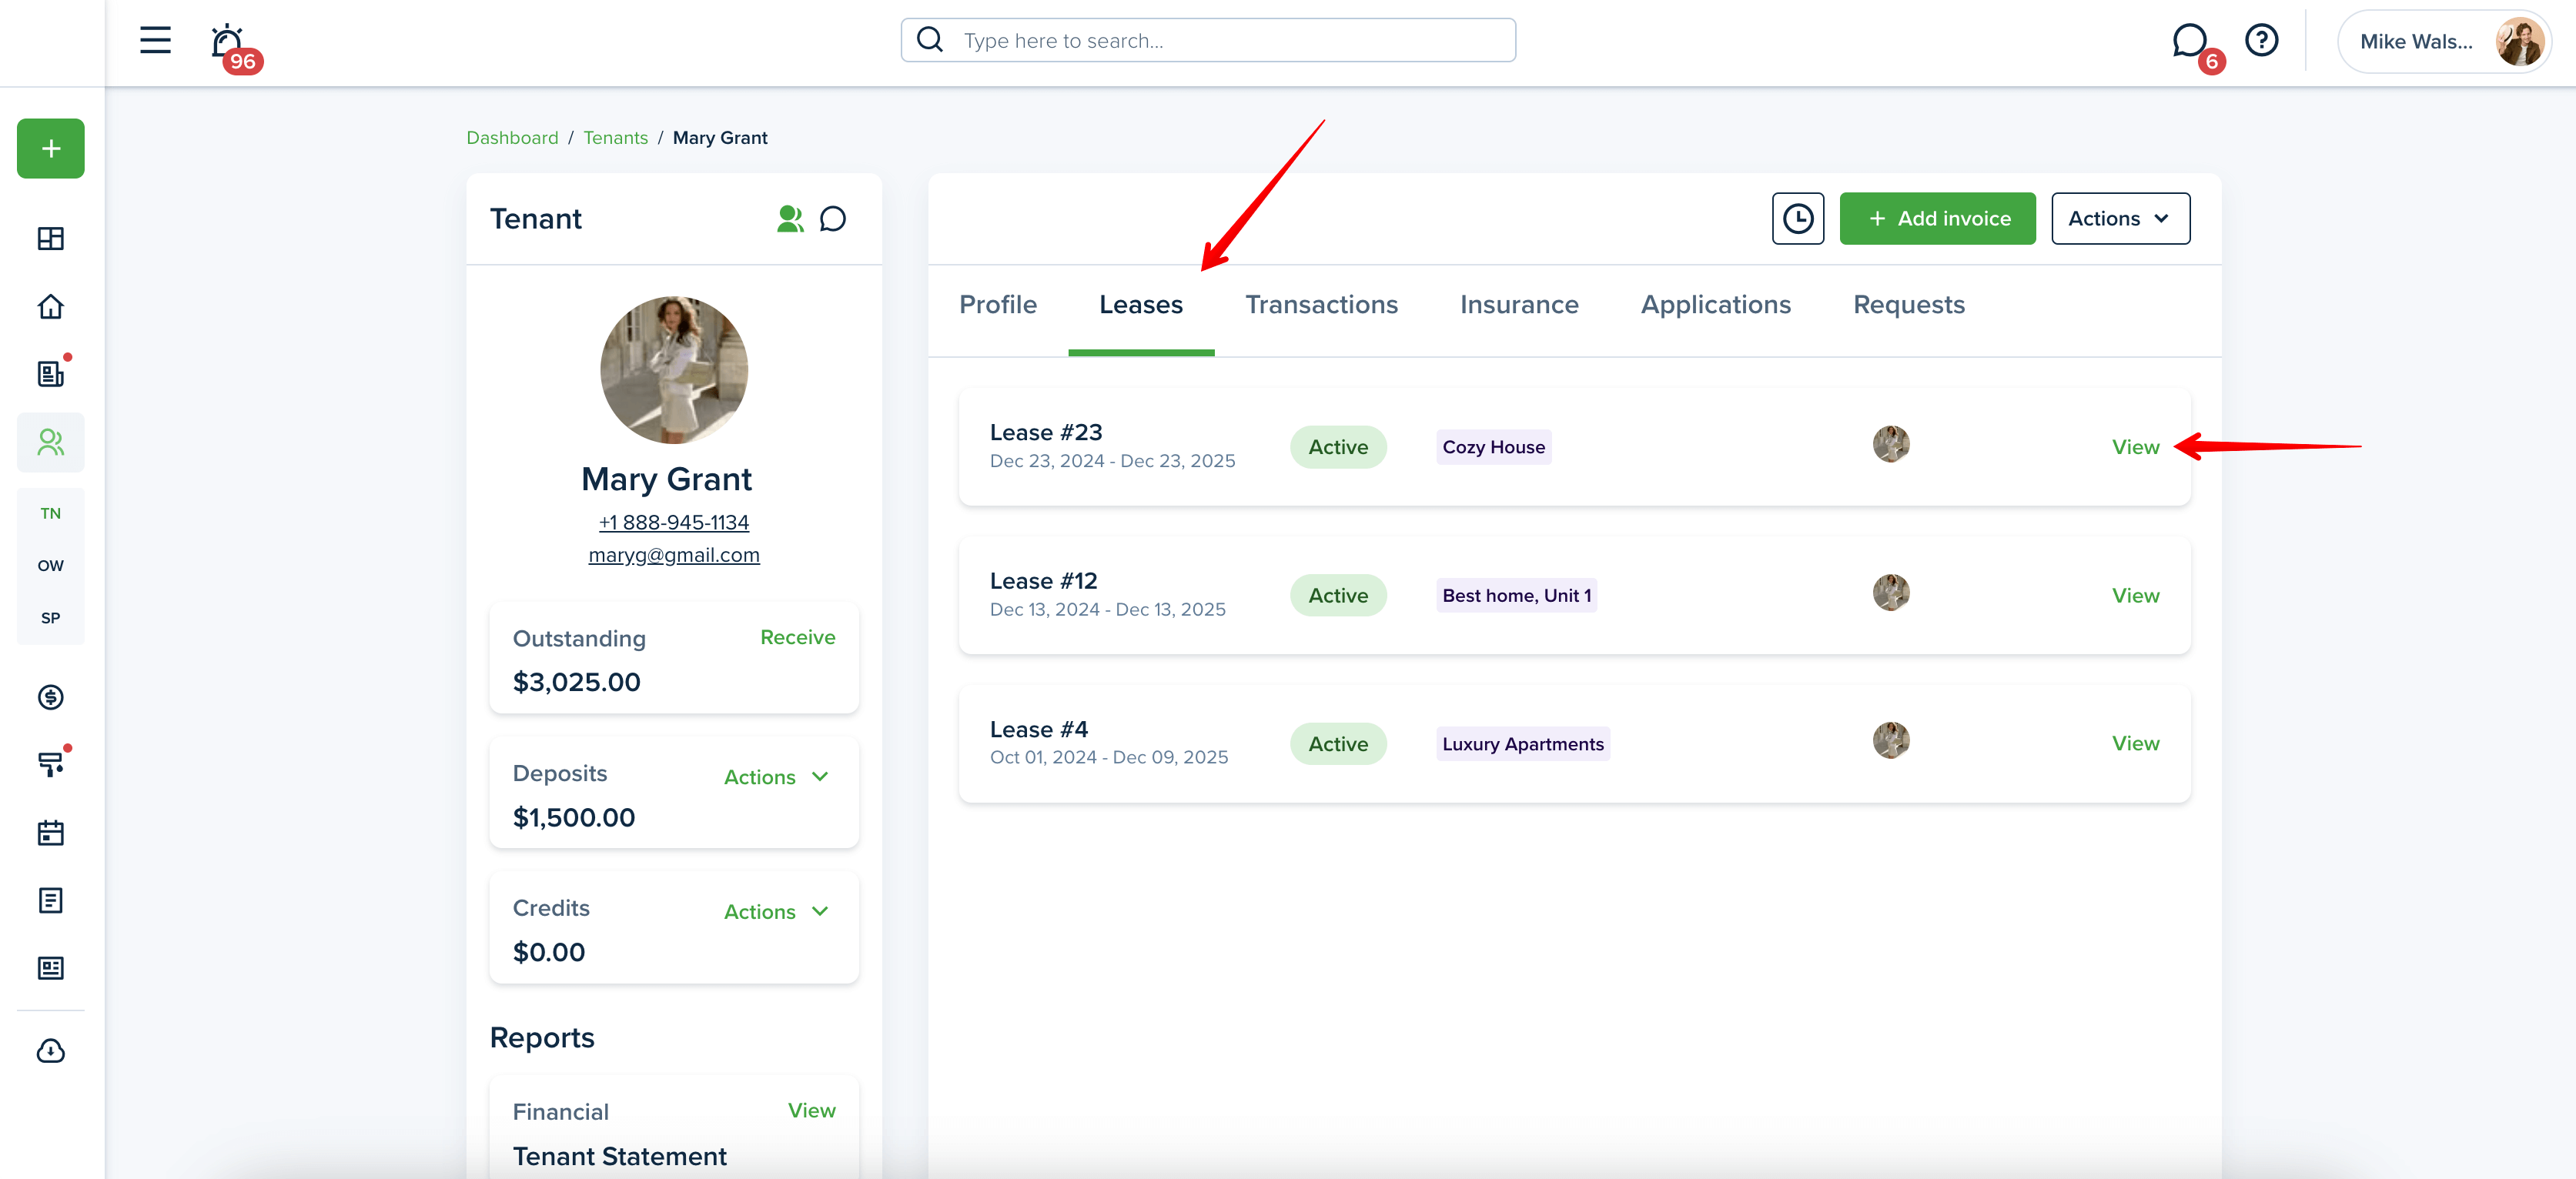Click the landlord avatar on Lease #23

click(1891, 443)
